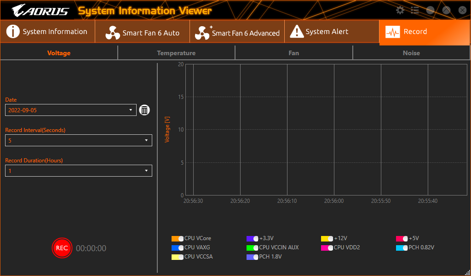This screenshot has width=471, height=276.
Task: Start recording with the REC button
Action: 62,248
